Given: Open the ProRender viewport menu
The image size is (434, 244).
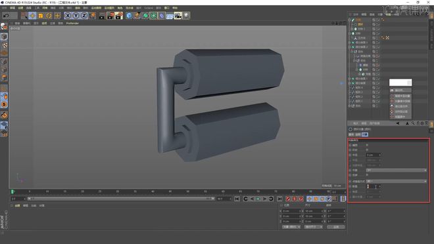Looking at the screenshot, I should coord(72,23).
